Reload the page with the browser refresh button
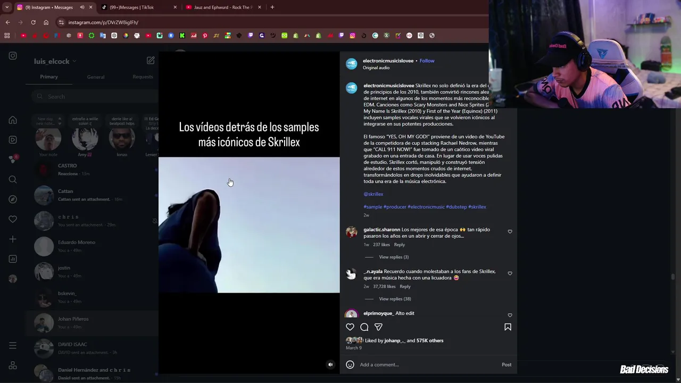681x383 pixels. [x=33, y=22]
